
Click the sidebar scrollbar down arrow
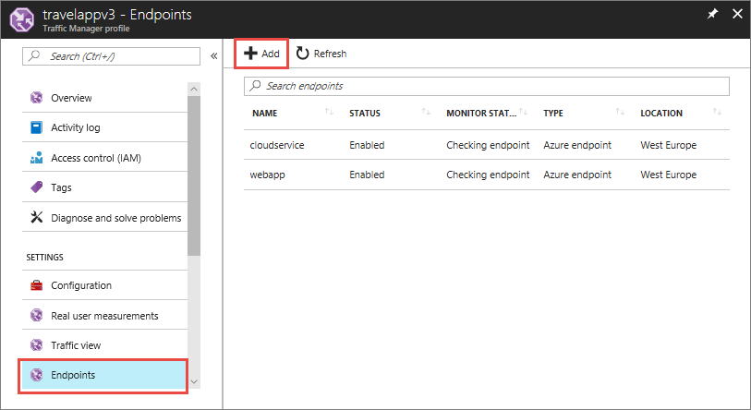(x=194, y=381)
